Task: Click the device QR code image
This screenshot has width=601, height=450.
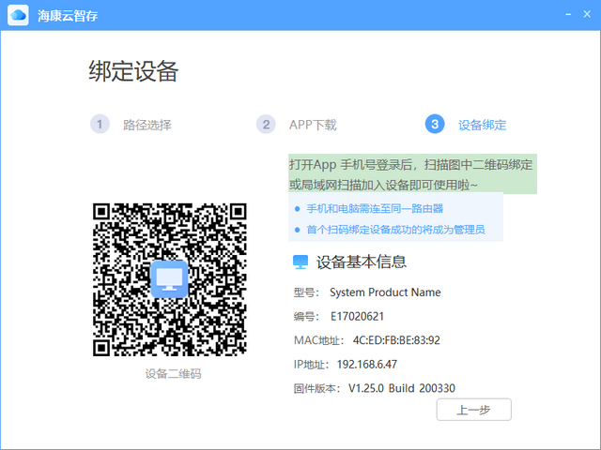Action: coord(169,279)
